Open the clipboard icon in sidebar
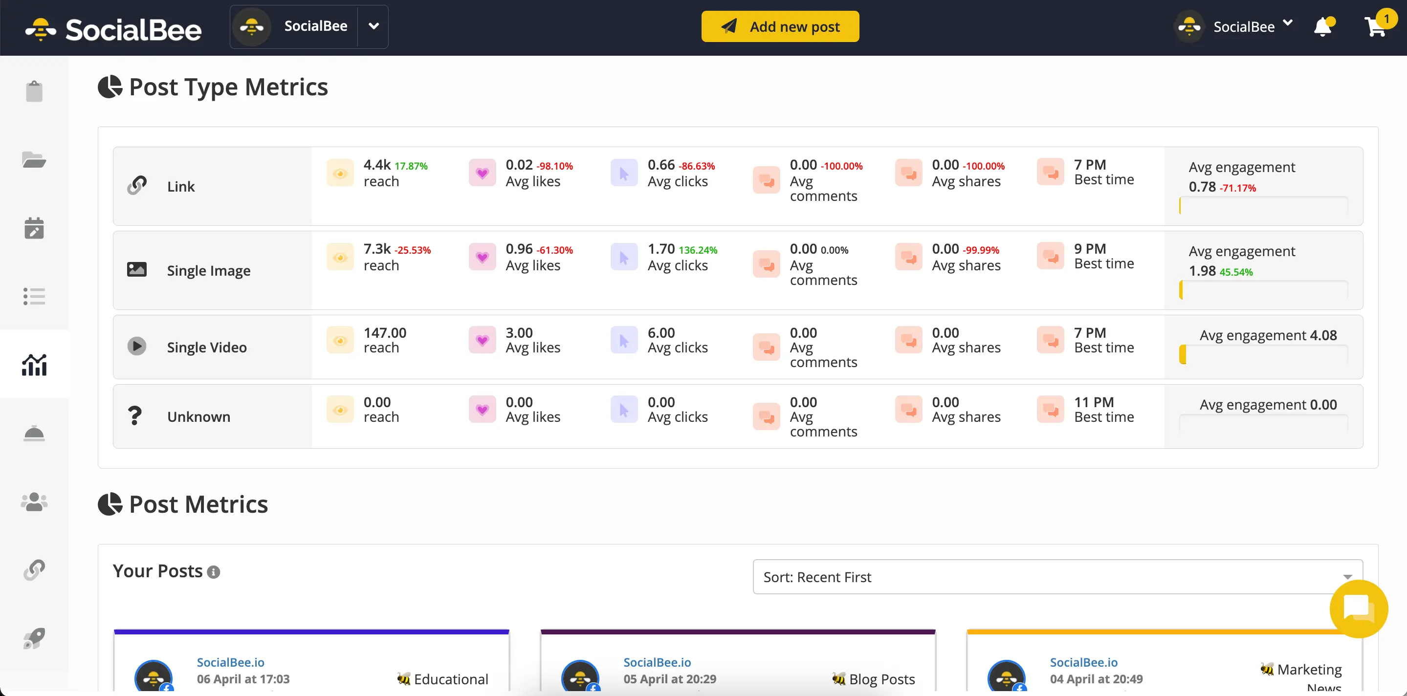 [34, 91]
